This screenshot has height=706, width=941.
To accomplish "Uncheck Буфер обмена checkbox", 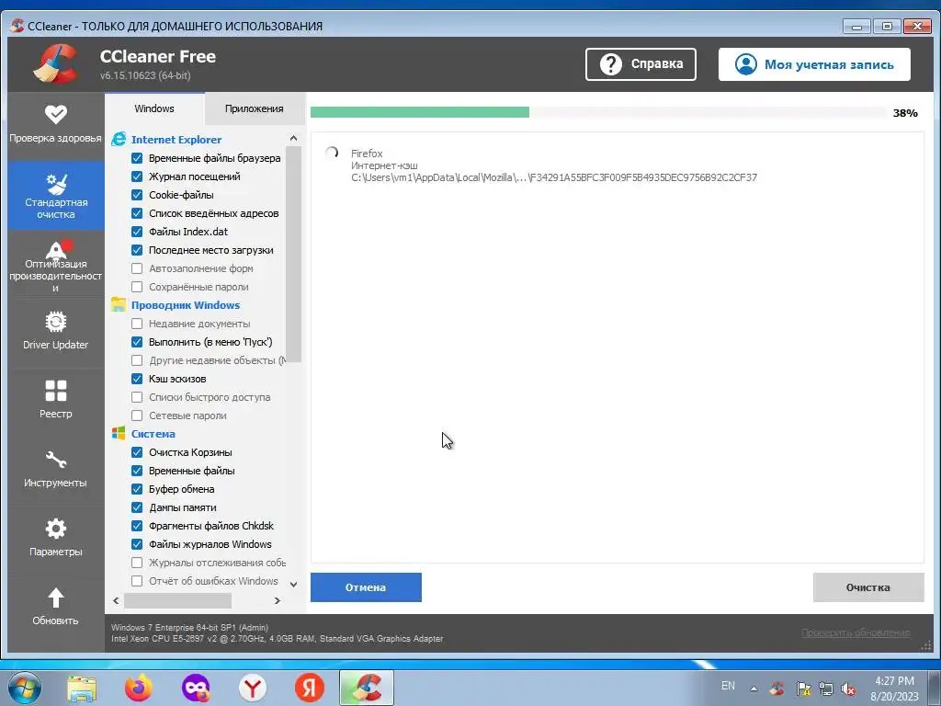I will 137,489.
